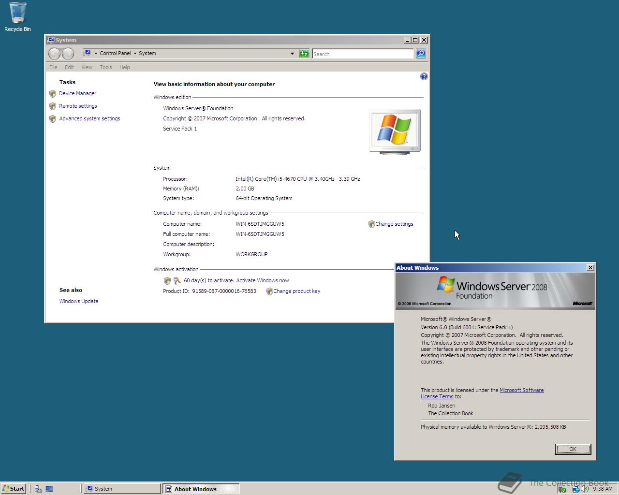Click Activate Windows now link
Screen dimensions: 619x495
[x=262, y=280]
